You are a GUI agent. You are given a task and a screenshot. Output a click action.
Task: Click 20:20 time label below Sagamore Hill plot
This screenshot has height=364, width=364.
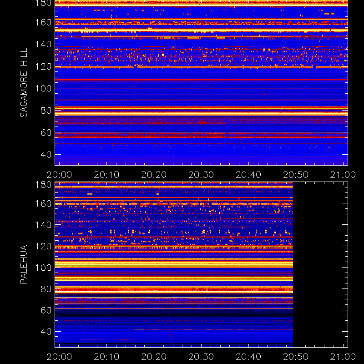(x=154, y=175)
